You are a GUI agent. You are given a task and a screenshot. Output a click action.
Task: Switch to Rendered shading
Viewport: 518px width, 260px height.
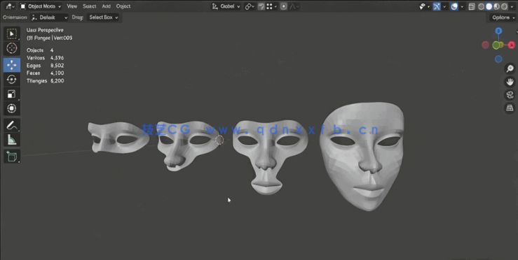(x=504, y=6)
